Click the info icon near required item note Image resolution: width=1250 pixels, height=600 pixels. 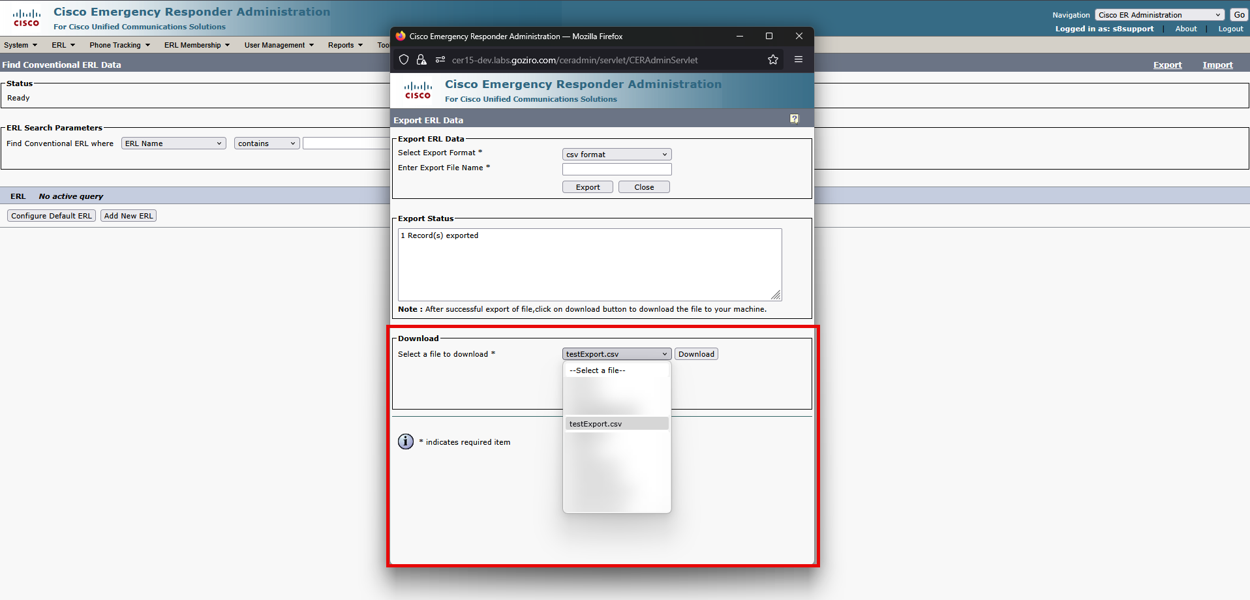406,442
